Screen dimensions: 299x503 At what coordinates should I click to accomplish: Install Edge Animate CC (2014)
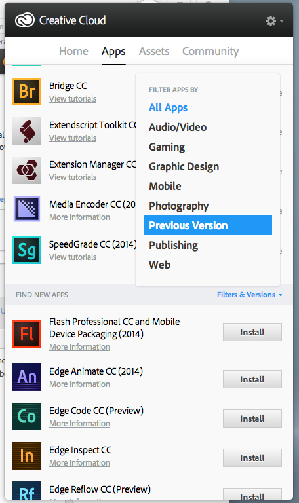tap(252, 379)
